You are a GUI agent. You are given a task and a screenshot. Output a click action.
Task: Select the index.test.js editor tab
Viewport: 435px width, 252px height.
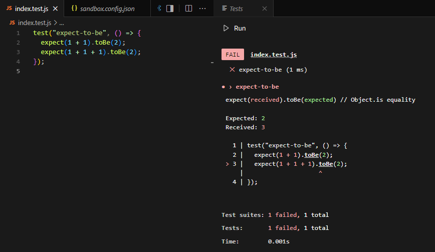click(x=33, y=9)
